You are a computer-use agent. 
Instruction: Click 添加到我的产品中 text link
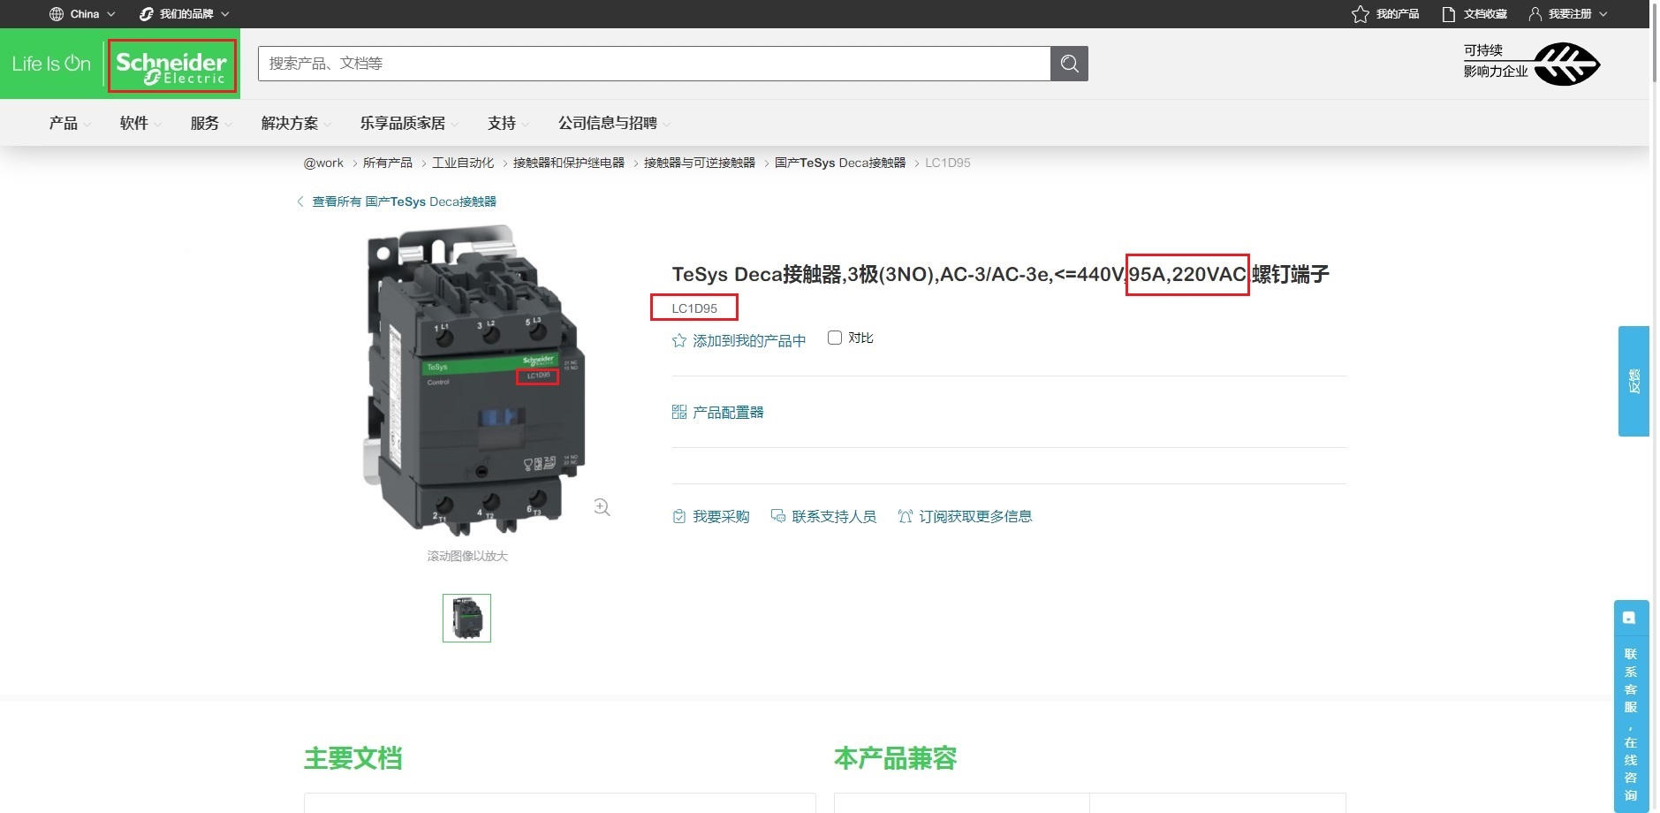pyautogui.click(x=749, y=340)
